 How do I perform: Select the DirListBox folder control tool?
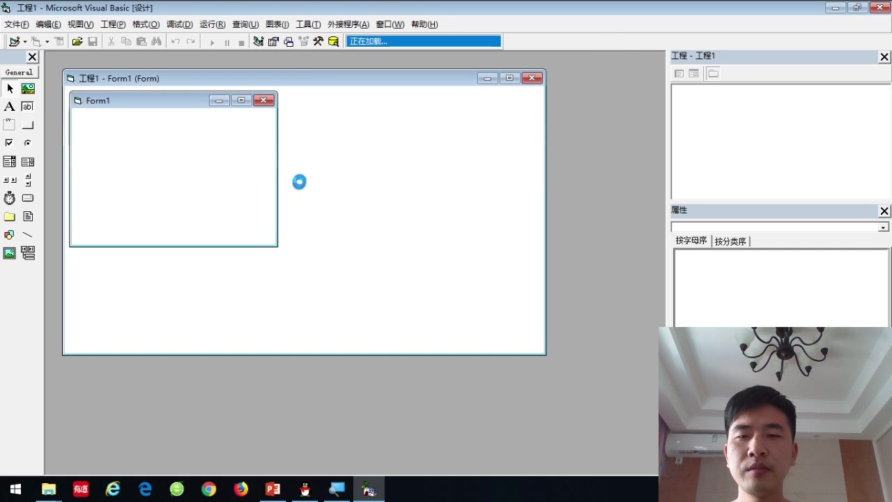[x=10, y=217]
